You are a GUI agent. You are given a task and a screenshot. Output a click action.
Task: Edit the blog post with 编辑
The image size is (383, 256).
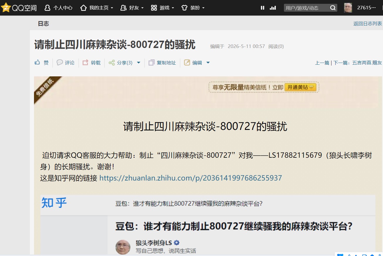[x=193, y=63]
